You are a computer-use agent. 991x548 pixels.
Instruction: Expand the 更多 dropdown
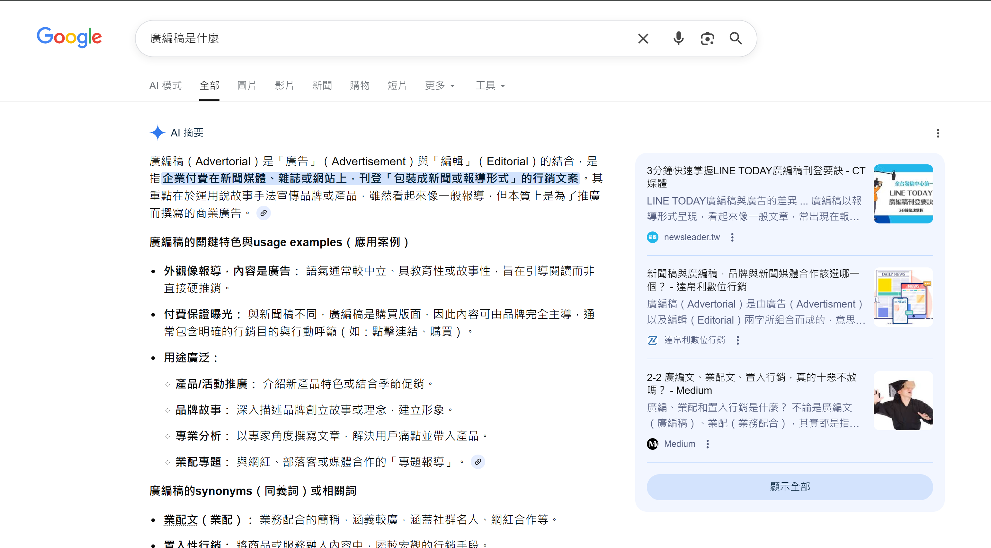(440, 86)
